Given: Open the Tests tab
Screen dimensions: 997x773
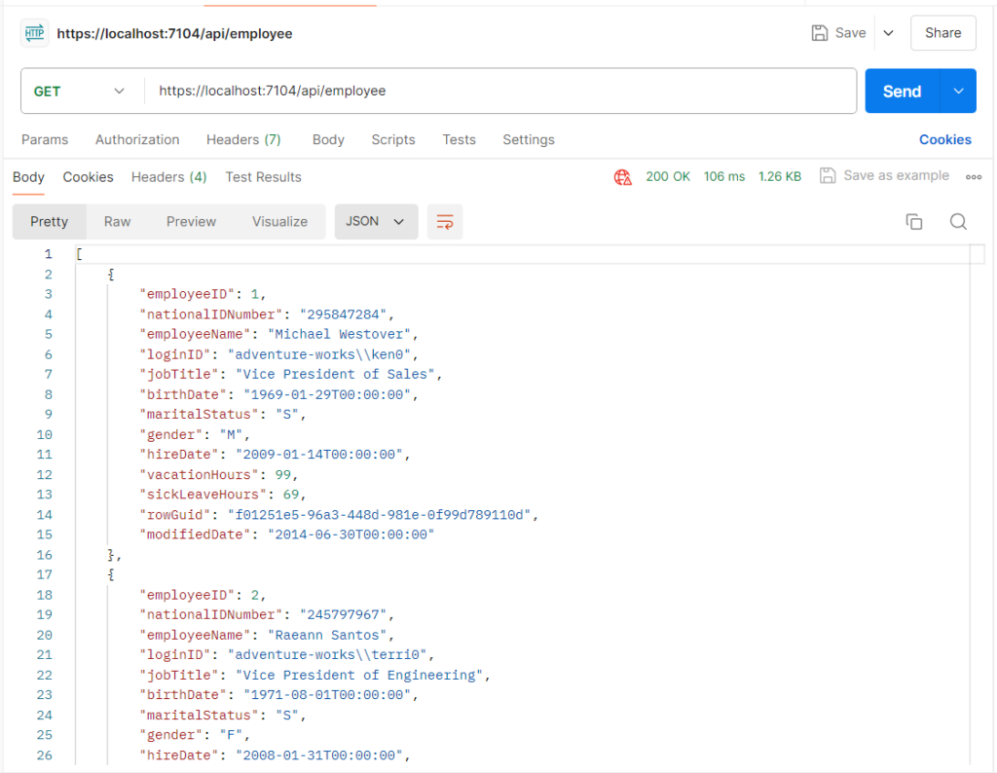Looking at the screenshot, I should tap(460, 139).
